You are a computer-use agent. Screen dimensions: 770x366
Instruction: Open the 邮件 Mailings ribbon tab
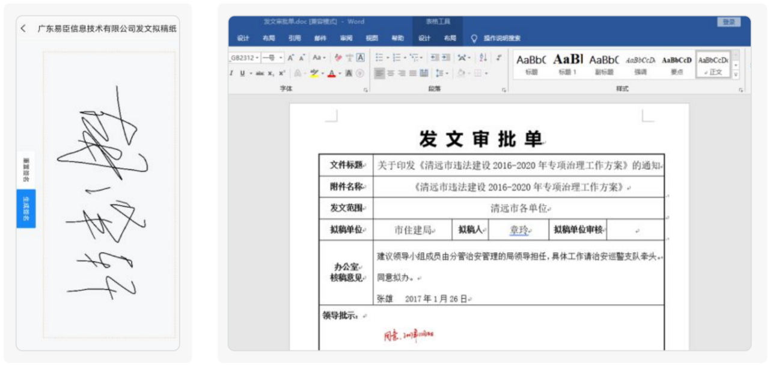click(x=320, y=38)
